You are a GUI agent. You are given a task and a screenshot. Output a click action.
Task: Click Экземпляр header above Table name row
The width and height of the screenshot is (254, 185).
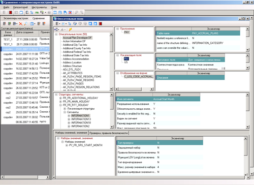coord(215,29)
